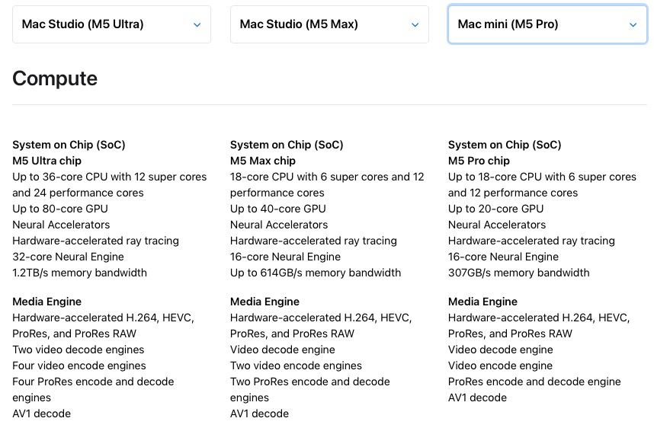Click "AV1 decode" in the M5 Max column
The height and width of the screenshot is (431, 654).
point(259,414)
